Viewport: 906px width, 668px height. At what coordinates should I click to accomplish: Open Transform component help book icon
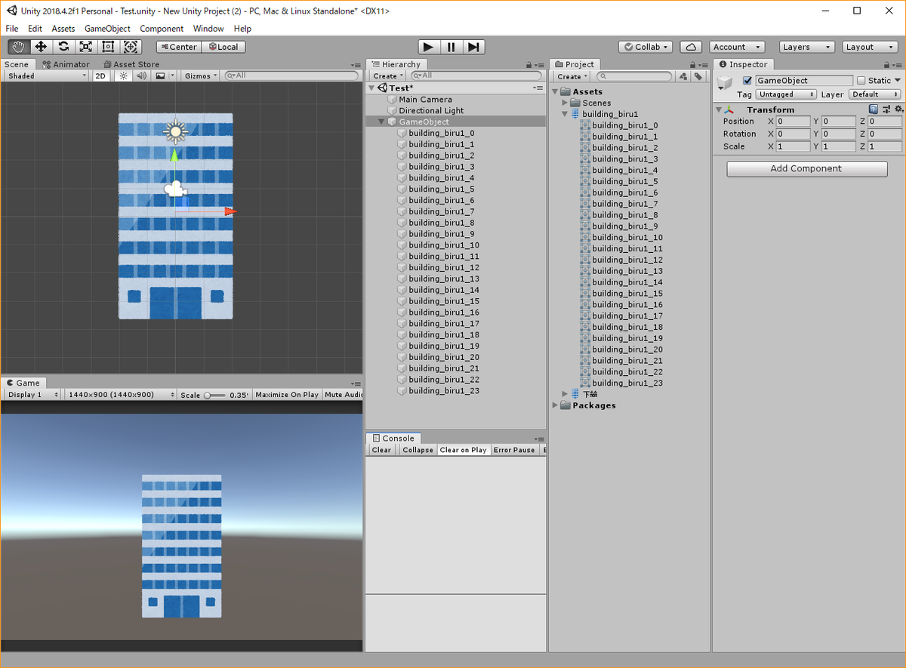[x=874, y=109]
